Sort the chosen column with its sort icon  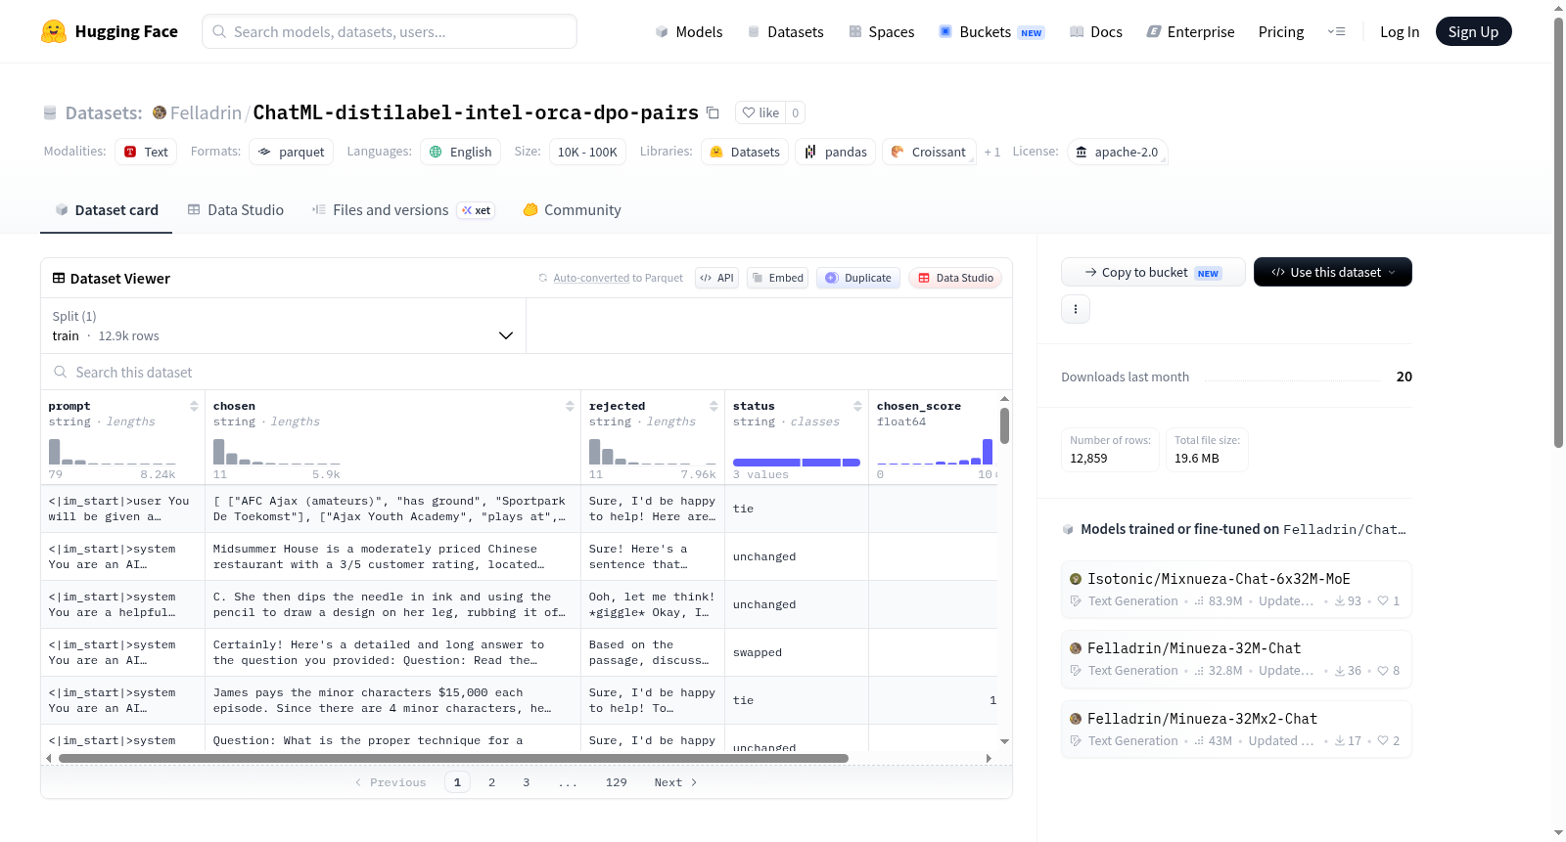tap(570, 406)
